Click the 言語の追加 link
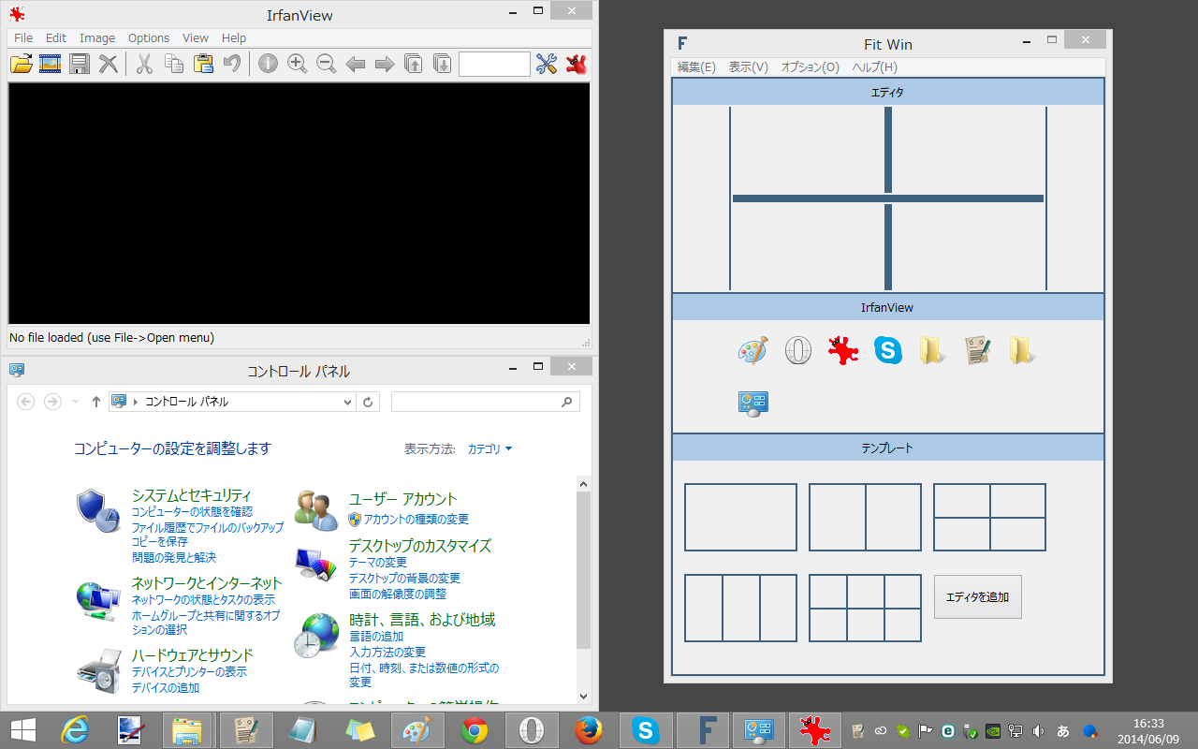This screenshot has width=1198, height=749. click(x=377, y=637)
